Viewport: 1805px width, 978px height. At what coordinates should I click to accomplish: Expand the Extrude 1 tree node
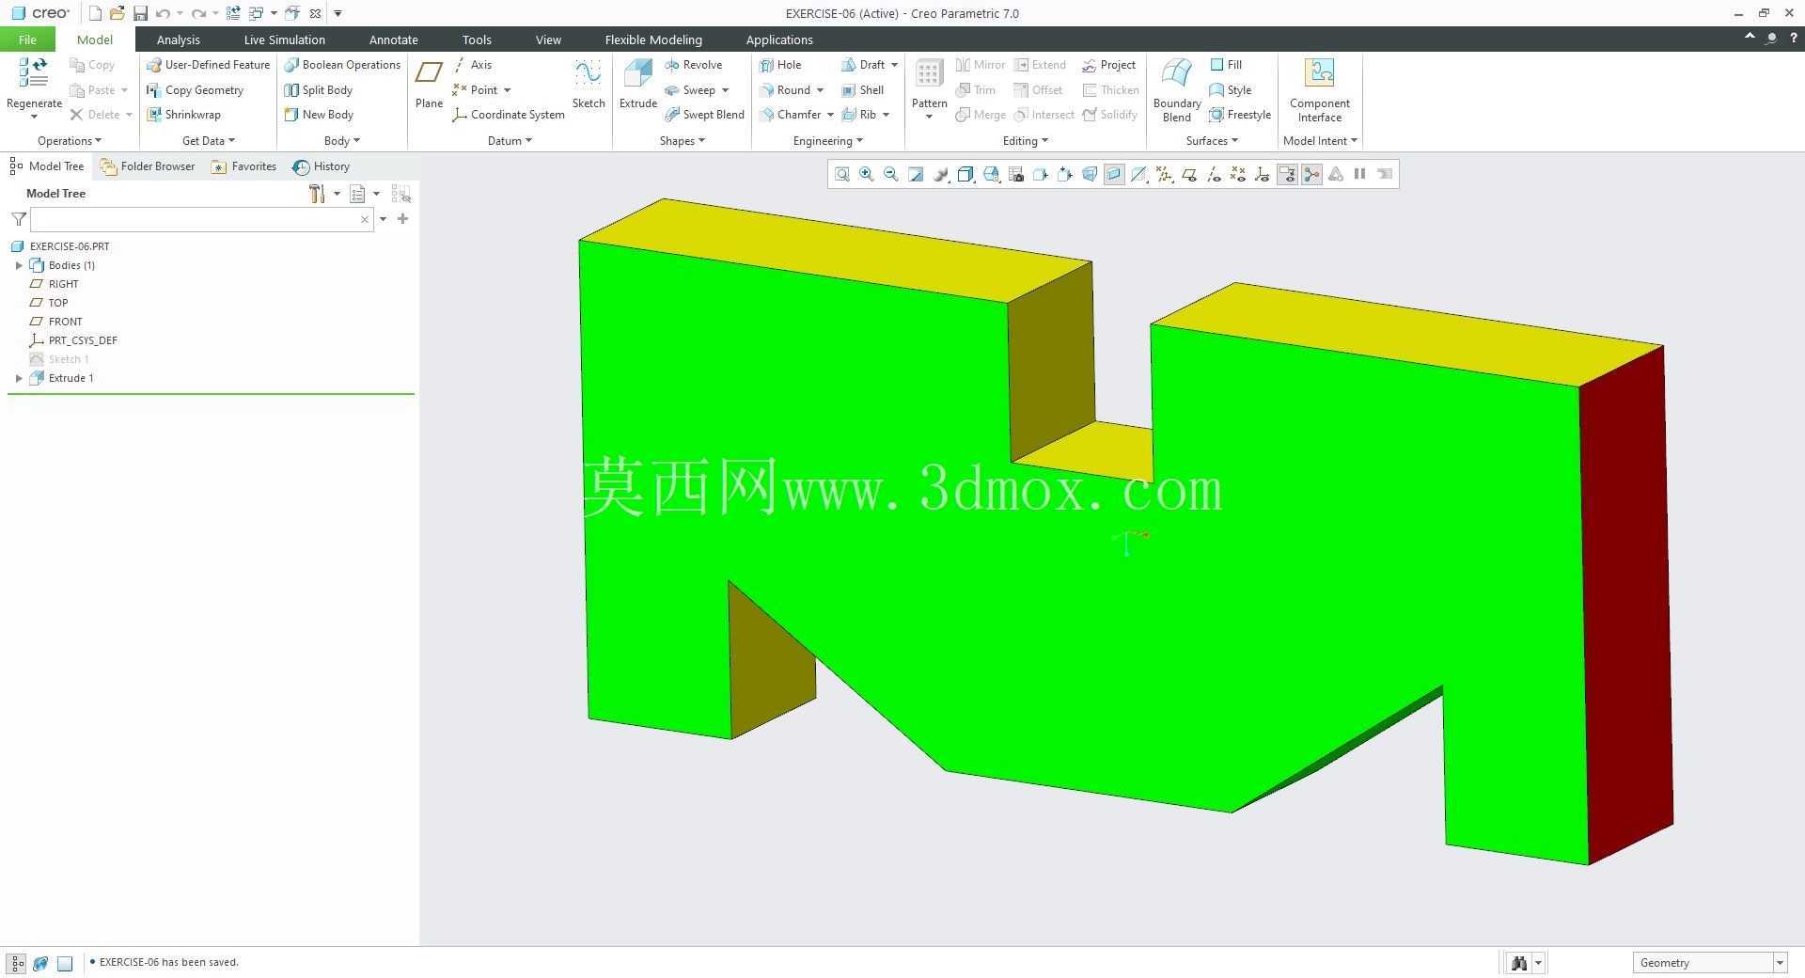pos(19,378)
